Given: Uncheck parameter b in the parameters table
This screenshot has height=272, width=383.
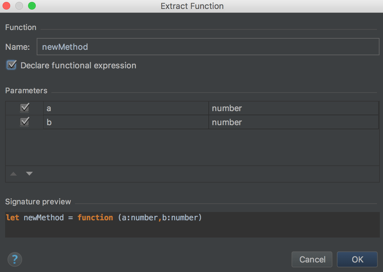Looking at the screenshot, I should pos(25,122).
